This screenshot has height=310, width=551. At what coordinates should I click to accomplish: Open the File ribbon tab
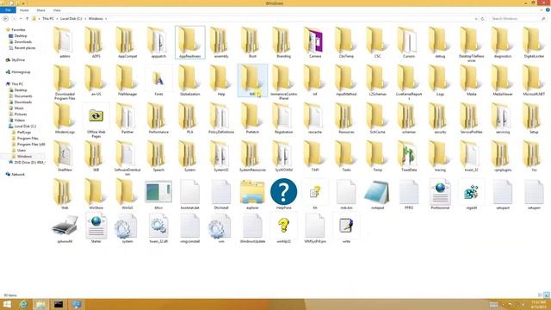click(8, 10)
